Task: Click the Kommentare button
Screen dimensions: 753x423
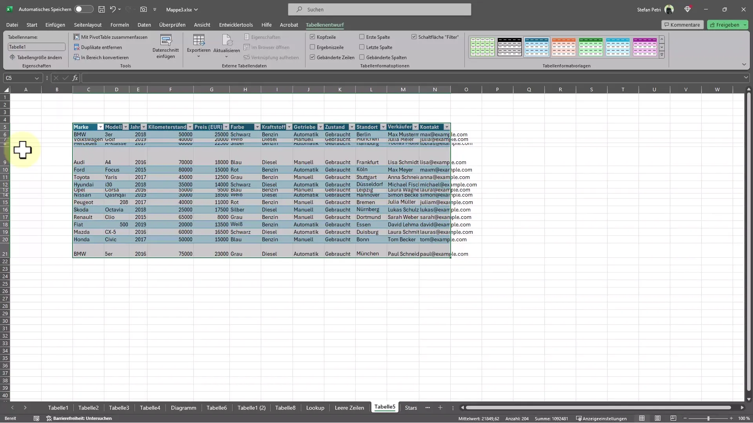Action: click(x=682, y=25)
